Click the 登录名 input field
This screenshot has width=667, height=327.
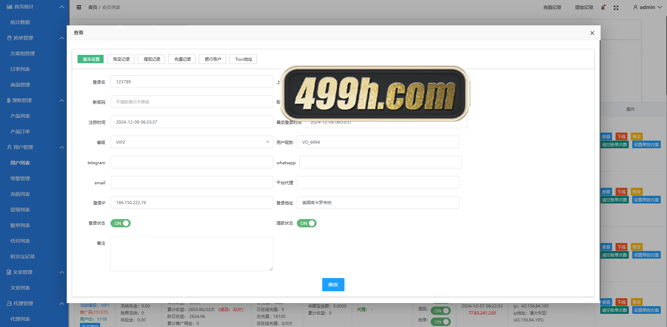192,82
